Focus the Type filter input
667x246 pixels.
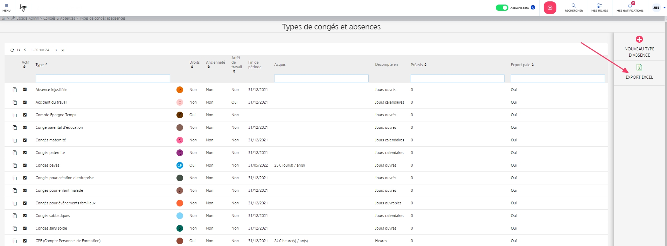coord(103,78)
